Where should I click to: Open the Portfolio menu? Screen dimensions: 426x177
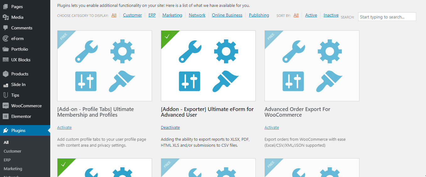point(25,49)
